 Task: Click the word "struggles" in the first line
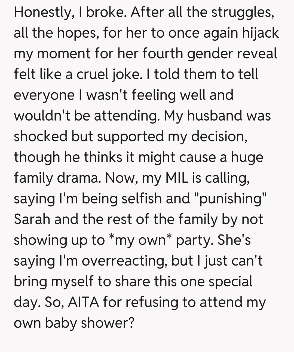(x=243, y=13)
